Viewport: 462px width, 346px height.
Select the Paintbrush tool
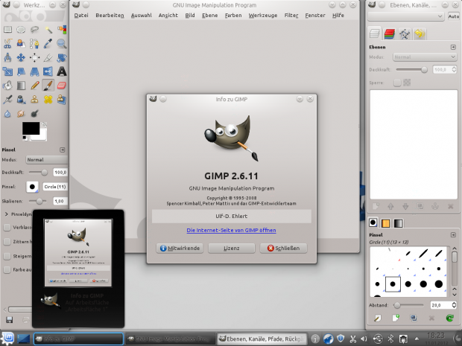click(x=48, y=86)
